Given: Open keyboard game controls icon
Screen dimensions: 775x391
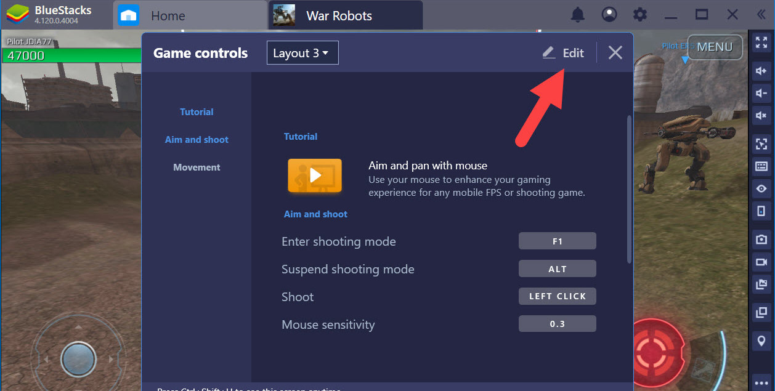Looking at the screenshot, I should (x=761, y=166).
